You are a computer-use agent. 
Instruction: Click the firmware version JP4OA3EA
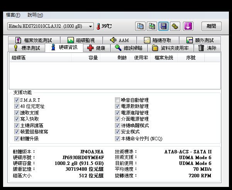click(x=92, y=152)
